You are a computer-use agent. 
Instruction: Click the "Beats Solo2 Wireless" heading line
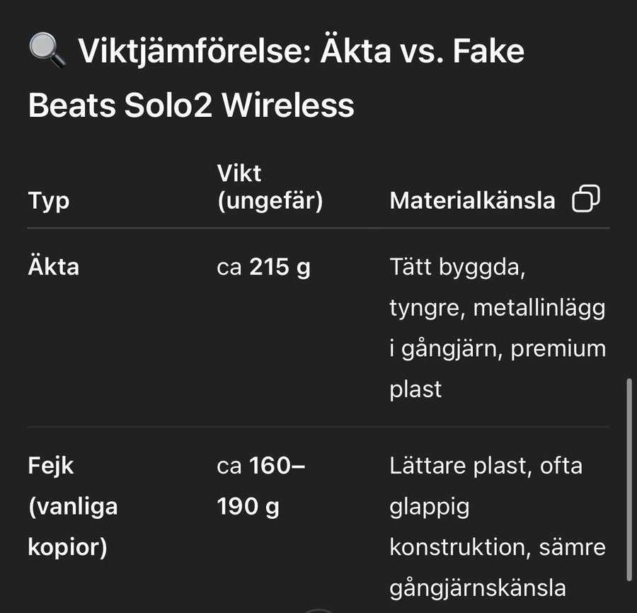click(191, 105)
